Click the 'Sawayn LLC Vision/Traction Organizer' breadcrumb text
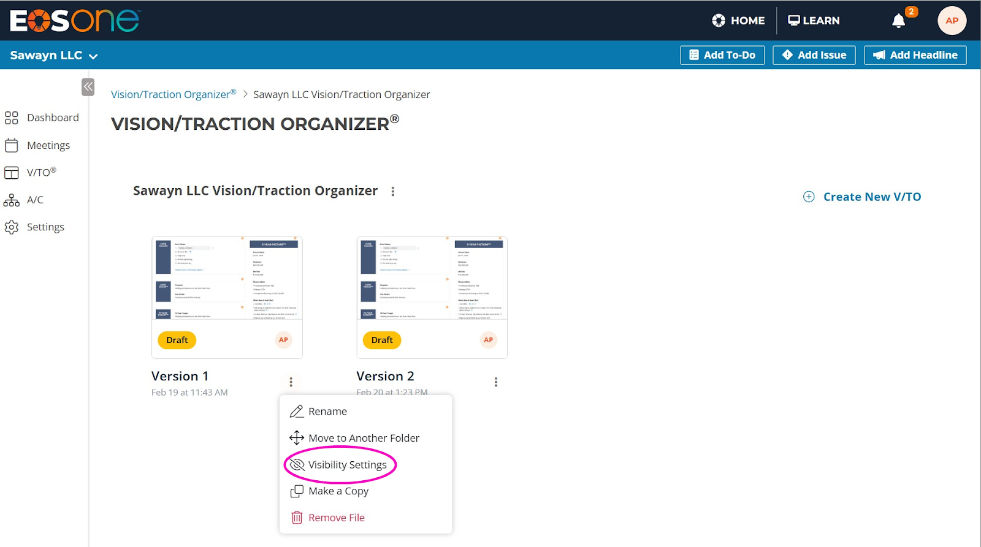This screenshot has height=547, width=981. click(x=342, y=94)
